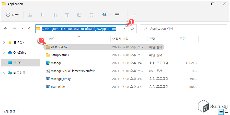Click the Rename icon in toolbar

coord(67,15)
